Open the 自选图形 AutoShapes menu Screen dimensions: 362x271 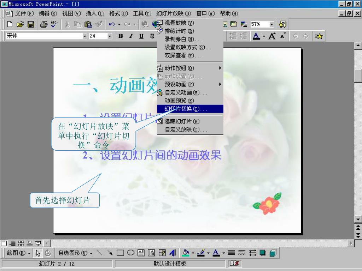[76, 253]
